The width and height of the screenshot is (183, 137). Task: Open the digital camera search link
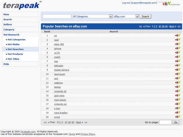pos(61,70)
